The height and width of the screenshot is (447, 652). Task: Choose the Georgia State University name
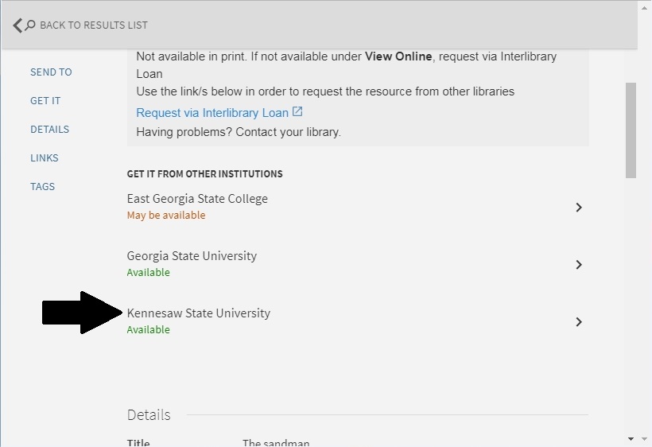pos(192,256)
